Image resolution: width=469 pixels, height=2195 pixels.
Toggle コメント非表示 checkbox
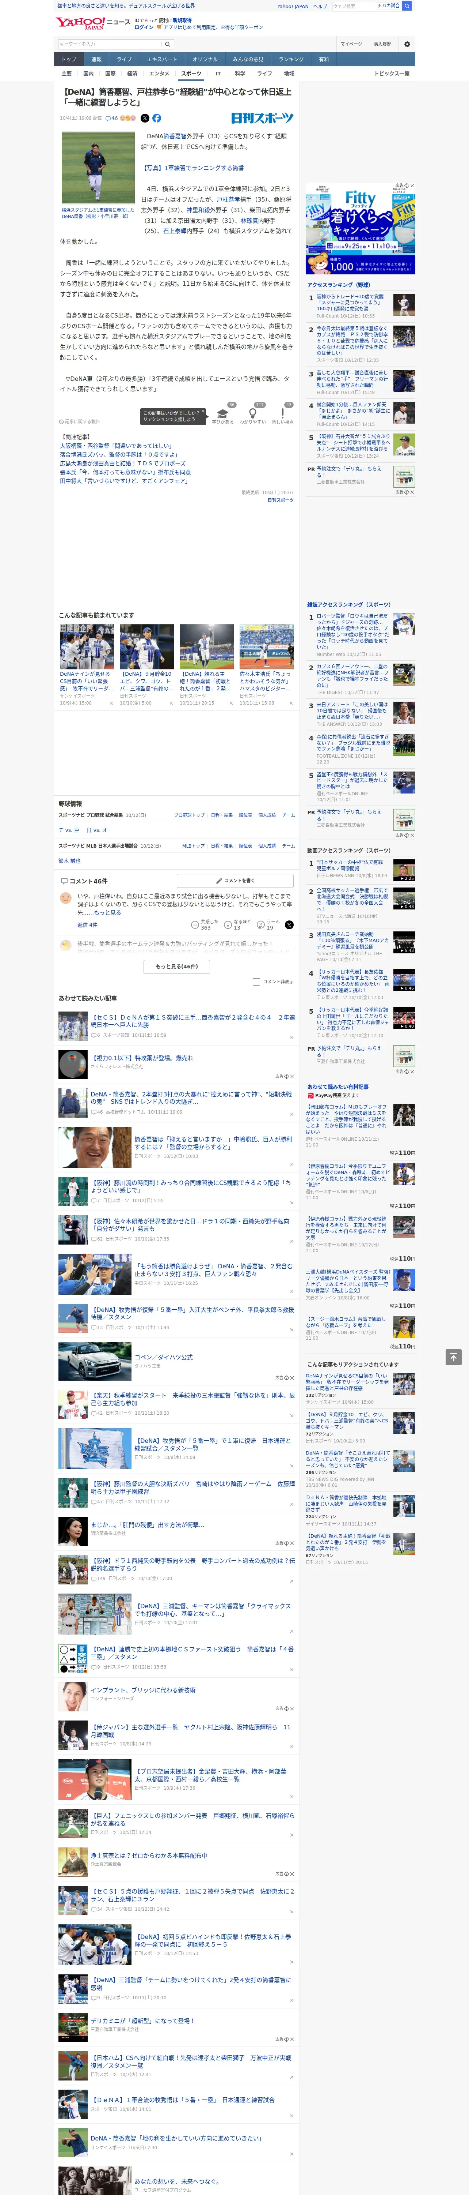coord(256,982)
